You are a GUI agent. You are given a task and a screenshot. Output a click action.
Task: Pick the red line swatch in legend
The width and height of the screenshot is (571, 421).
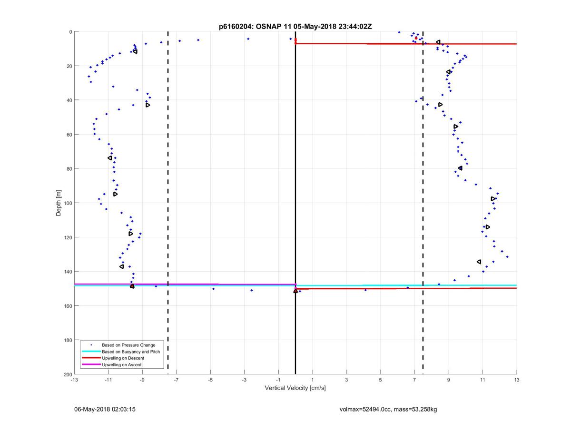pos(91,358)
